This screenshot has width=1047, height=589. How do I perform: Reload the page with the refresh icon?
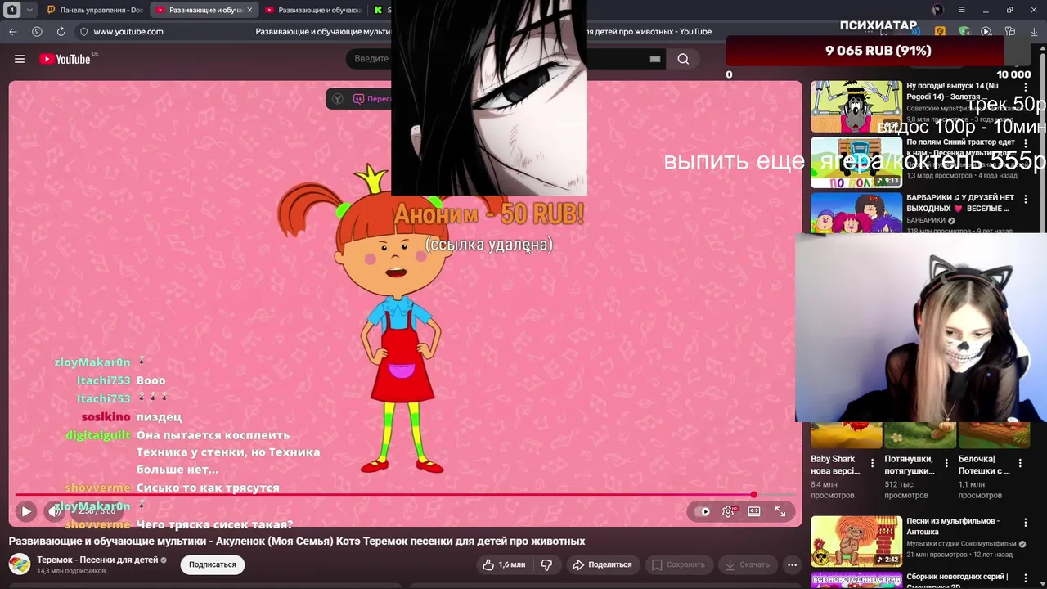pyautogui.click(x=61, y=31)
